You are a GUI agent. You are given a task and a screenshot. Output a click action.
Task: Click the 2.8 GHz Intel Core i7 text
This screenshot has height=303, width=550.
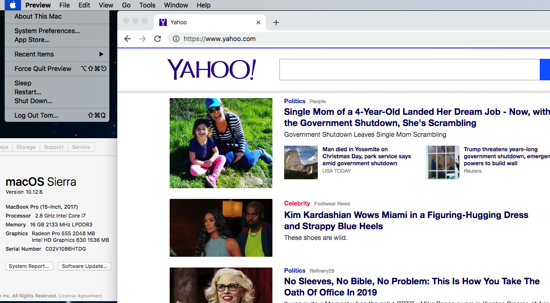pos(60,216)
